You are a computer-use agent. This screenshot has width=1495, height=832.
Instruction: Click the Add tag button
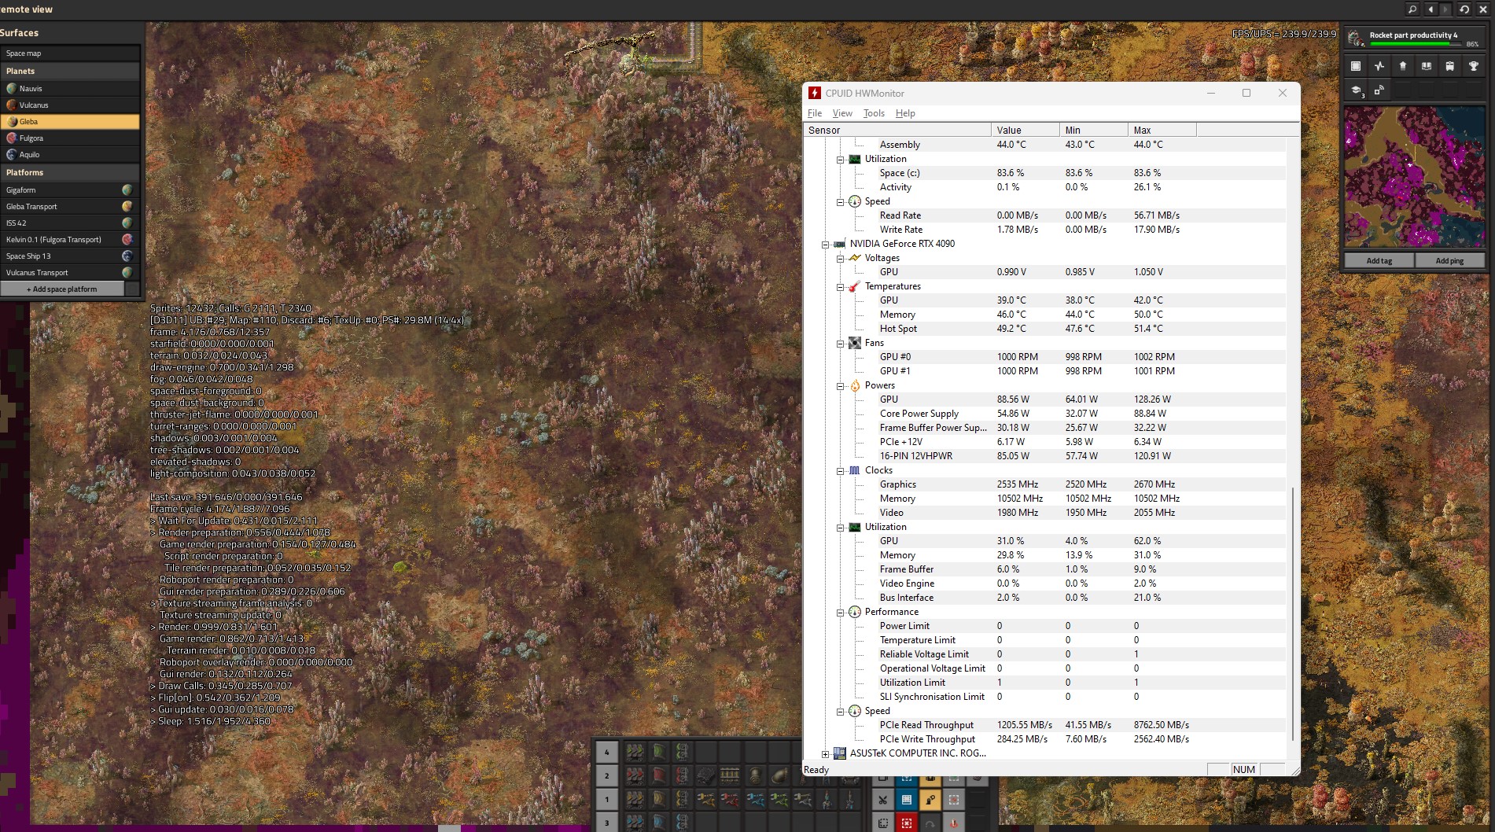point(1379,260)
